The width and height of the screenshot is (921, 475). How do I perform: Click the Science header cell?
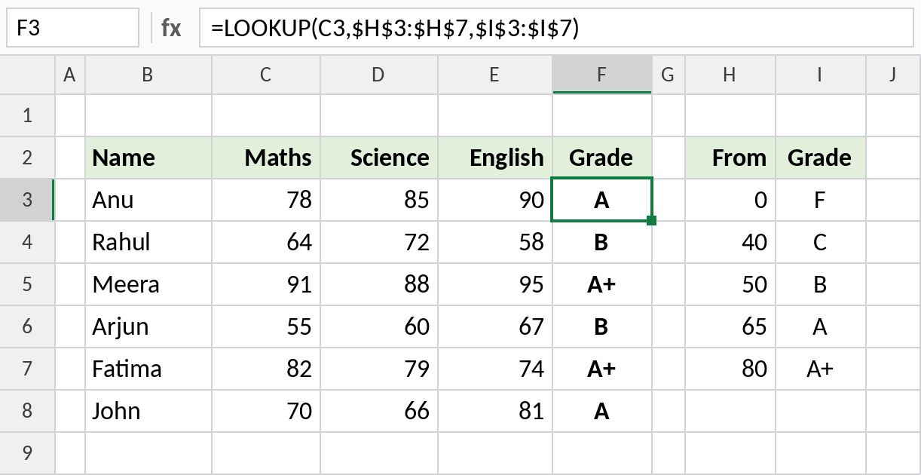379,158
